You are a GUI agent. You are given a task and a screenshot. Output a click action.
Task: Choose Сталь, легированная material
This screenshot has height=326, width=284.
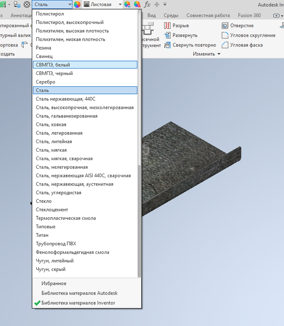pyautogui.click(x=85, y=133)
